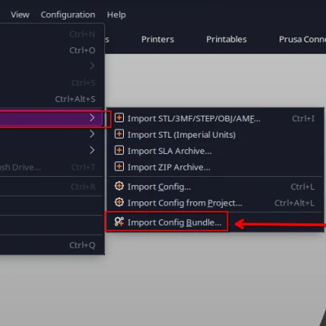Select Import Config Bundle entry

(x=214, y=222)
